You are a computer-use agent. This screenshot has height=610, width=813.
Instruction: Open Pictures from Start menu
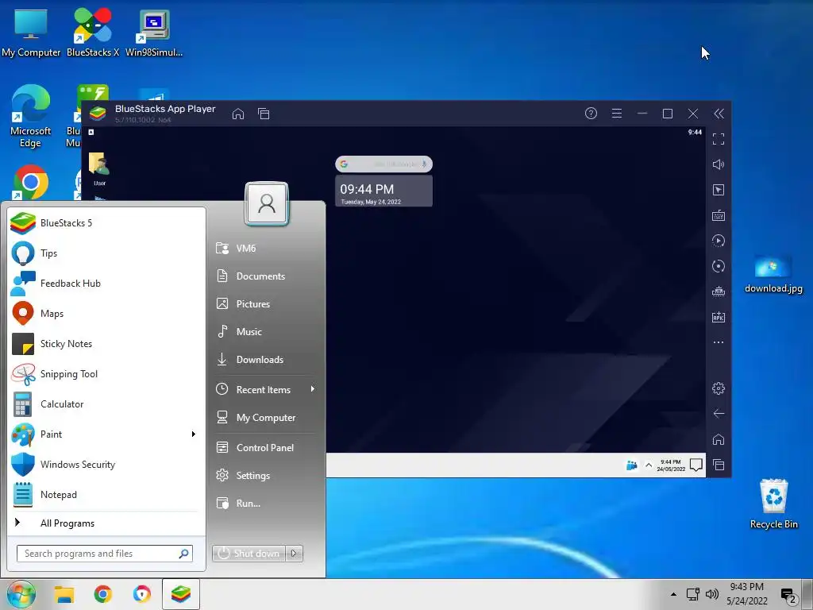click(x=265, y=304)
